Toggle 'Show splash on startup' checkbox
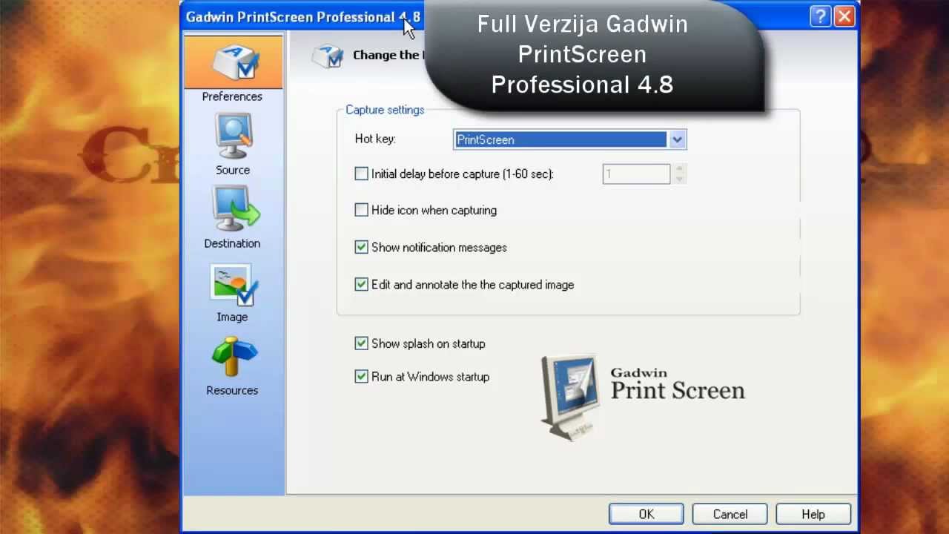Image resolution: width=949 pixels, height=534 pixels. (x=361, y=343)
